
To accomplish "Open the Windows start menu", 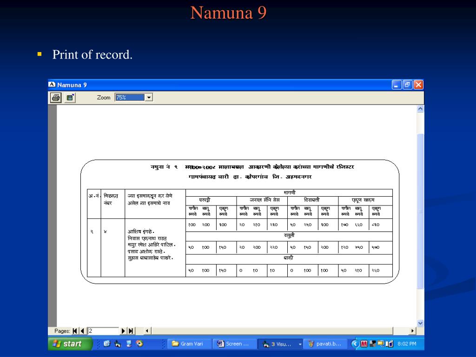I will click(70, 344).
